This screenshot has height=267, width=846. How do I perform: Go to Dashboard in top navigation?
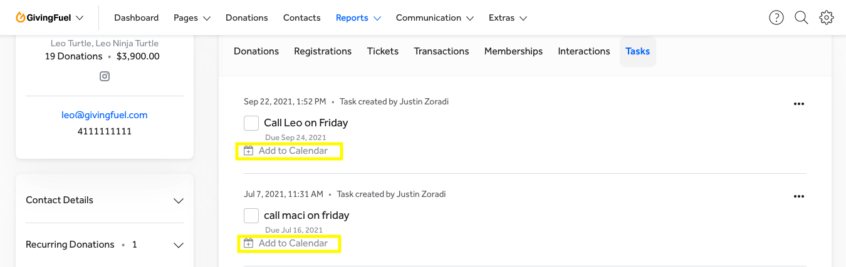click(136, 18)
